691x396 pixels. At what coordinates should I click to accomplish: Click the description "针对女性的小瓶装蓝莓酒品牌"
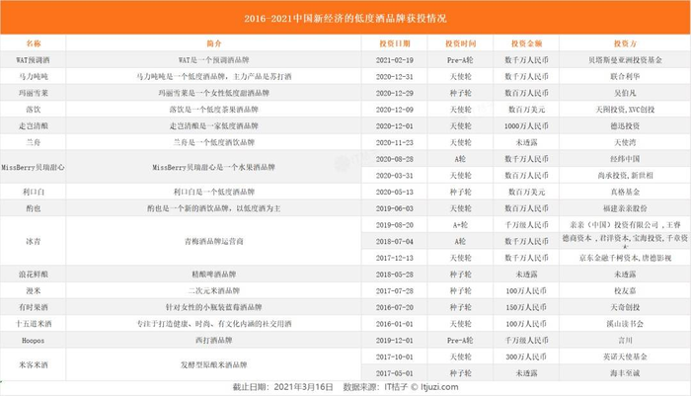click(x=214, y=307)
